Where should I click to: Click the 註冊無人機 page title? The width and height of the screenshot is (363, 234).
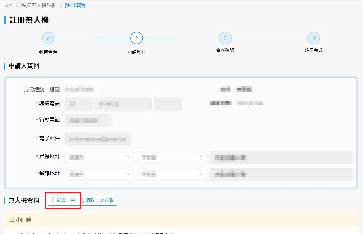click(x=29, y=20)
